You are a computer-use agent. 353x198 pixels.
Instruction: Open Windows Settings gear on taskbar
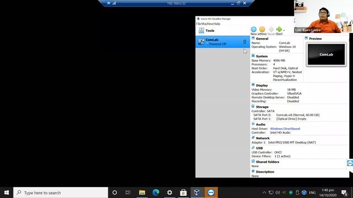tap(169, 193)
